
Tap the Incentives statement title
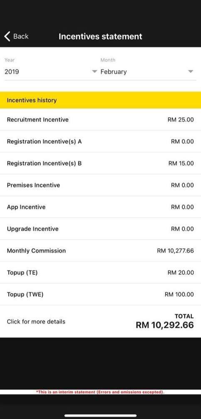(x=101, y=36)
